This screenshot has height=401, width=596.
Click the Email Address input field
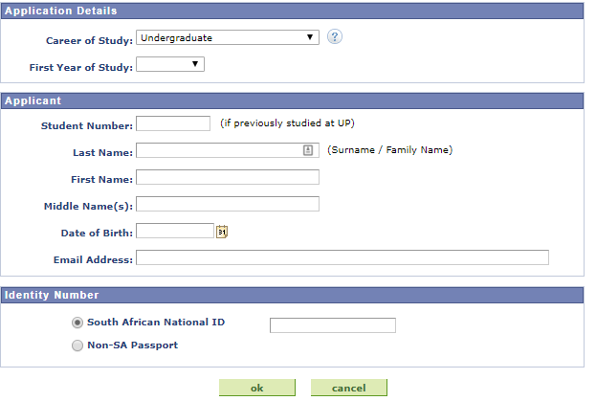tap(342, 257)
